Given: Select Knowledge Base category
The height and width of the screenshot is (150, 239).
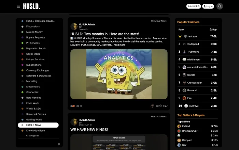Looking at the screenshot, I should pyautogui.click(x=35, y=131).
